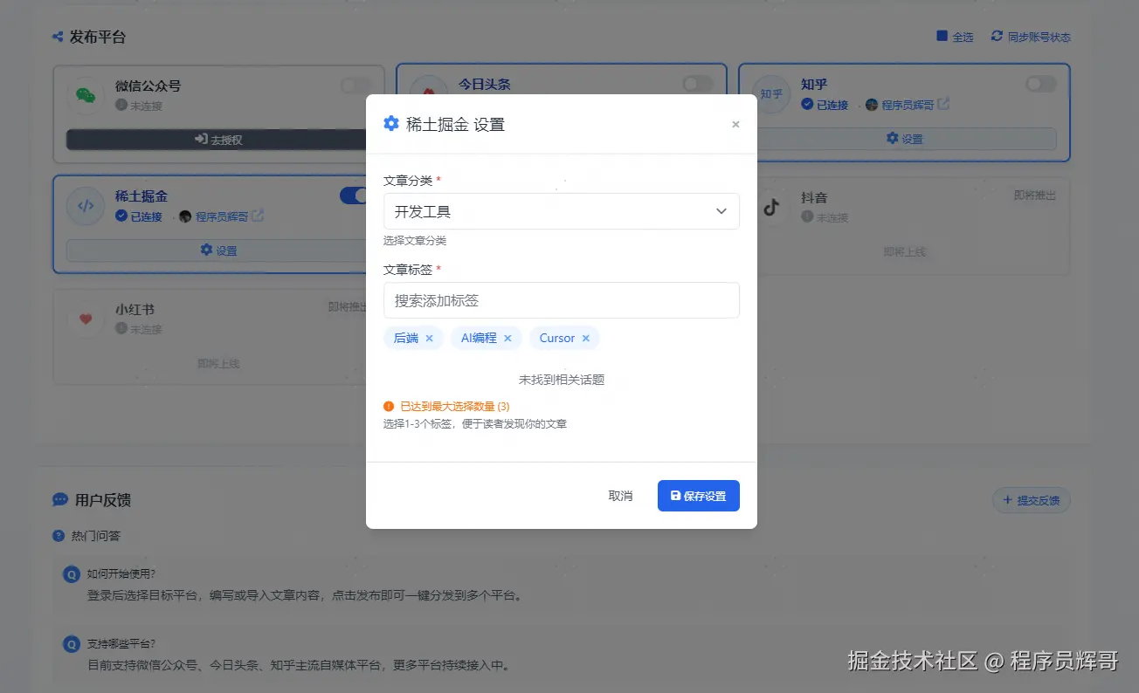The image size is (1139, 693).
Task: Click the 支持哪些平台? question text
Action: [121, 644]
